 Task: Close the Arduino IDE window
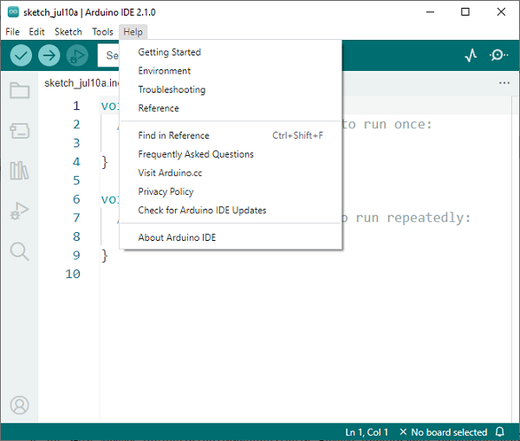501,12
